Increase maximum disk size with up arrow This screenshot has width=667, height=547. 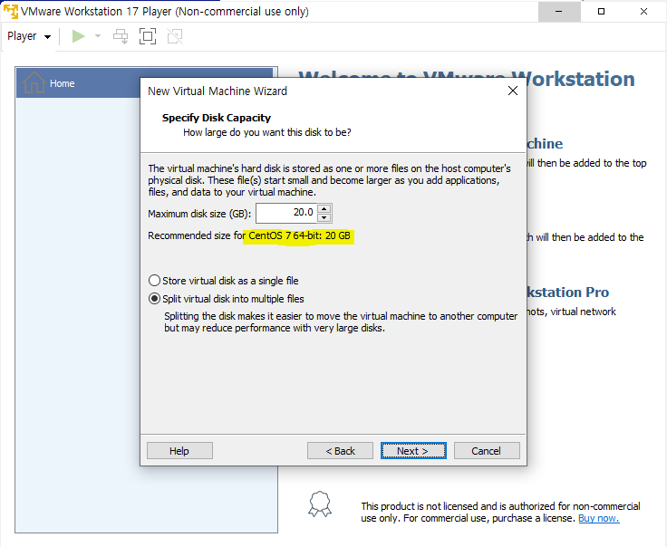[x=324, y=208]
